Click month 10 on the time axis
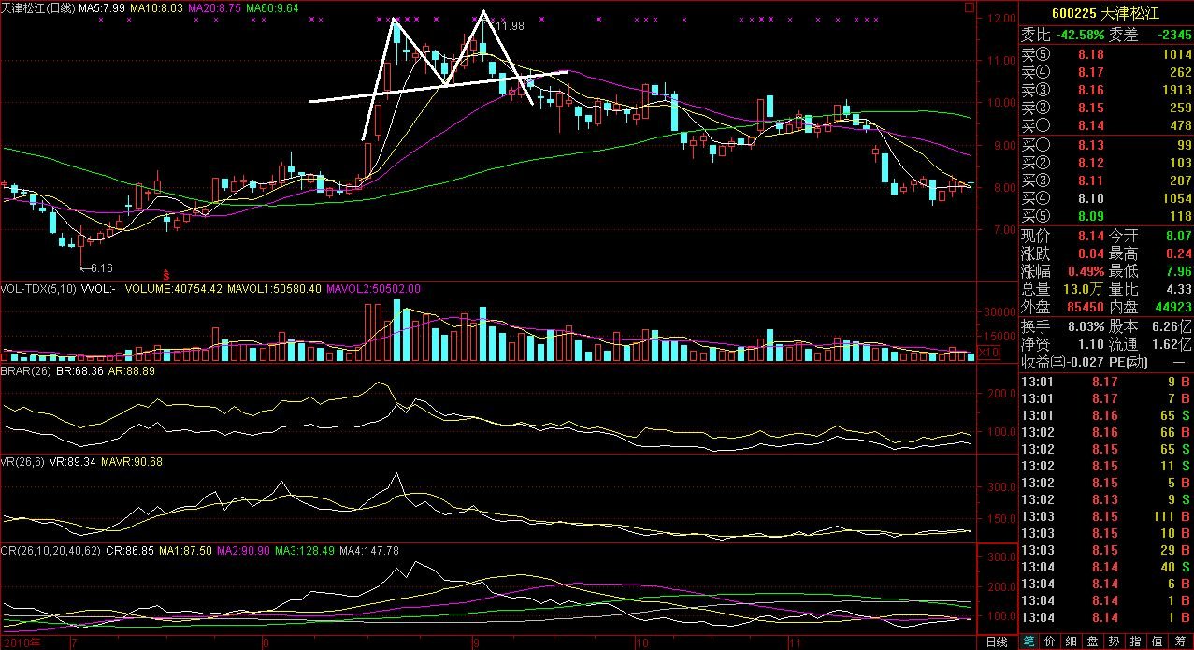 tap(641, 643)
